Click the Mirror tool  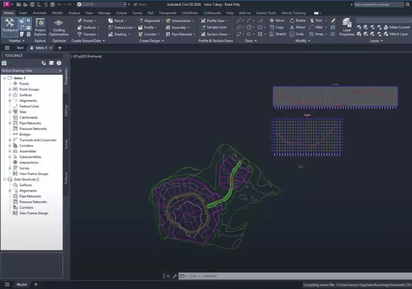tap(298, 27)
